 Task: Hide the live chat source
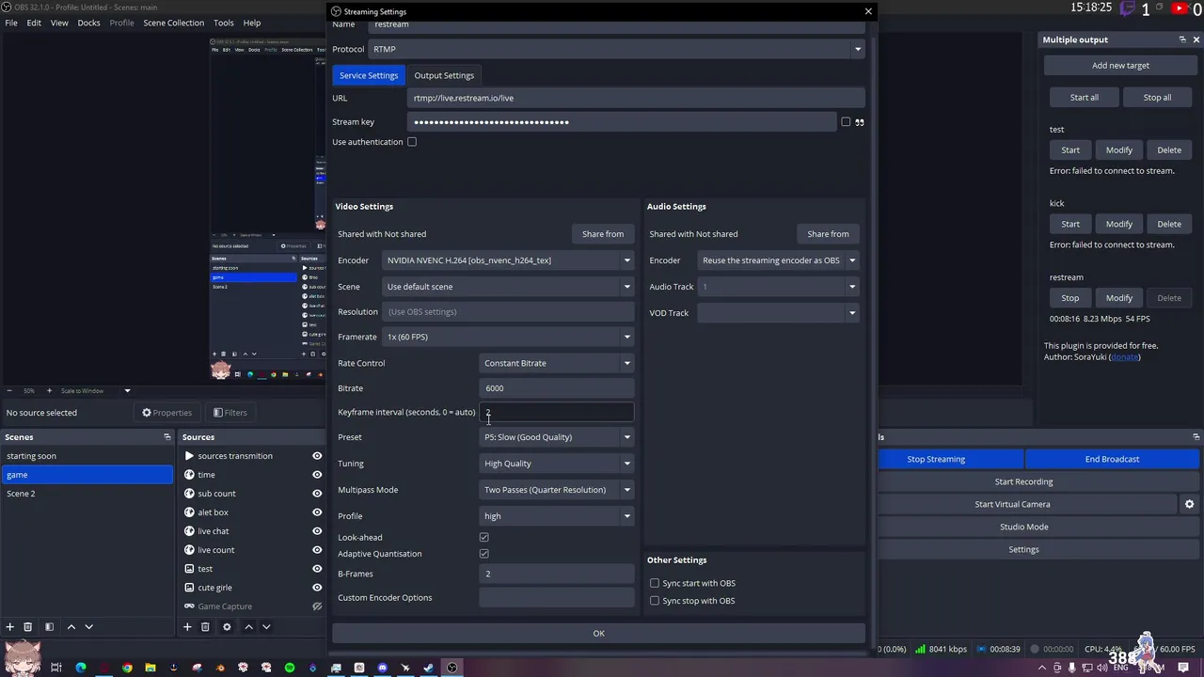tap(317, 531)
